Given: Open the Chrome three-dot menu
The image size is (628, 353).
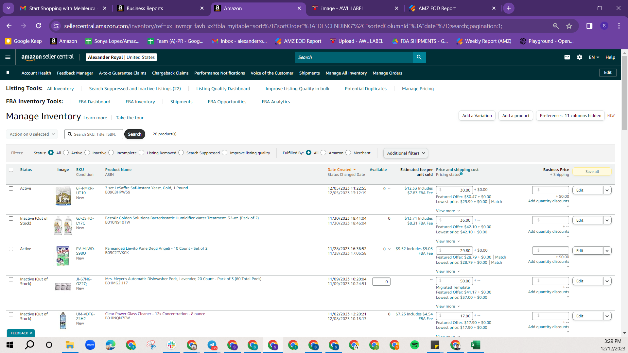Looking at the screenshot, I should coord(619,26).
